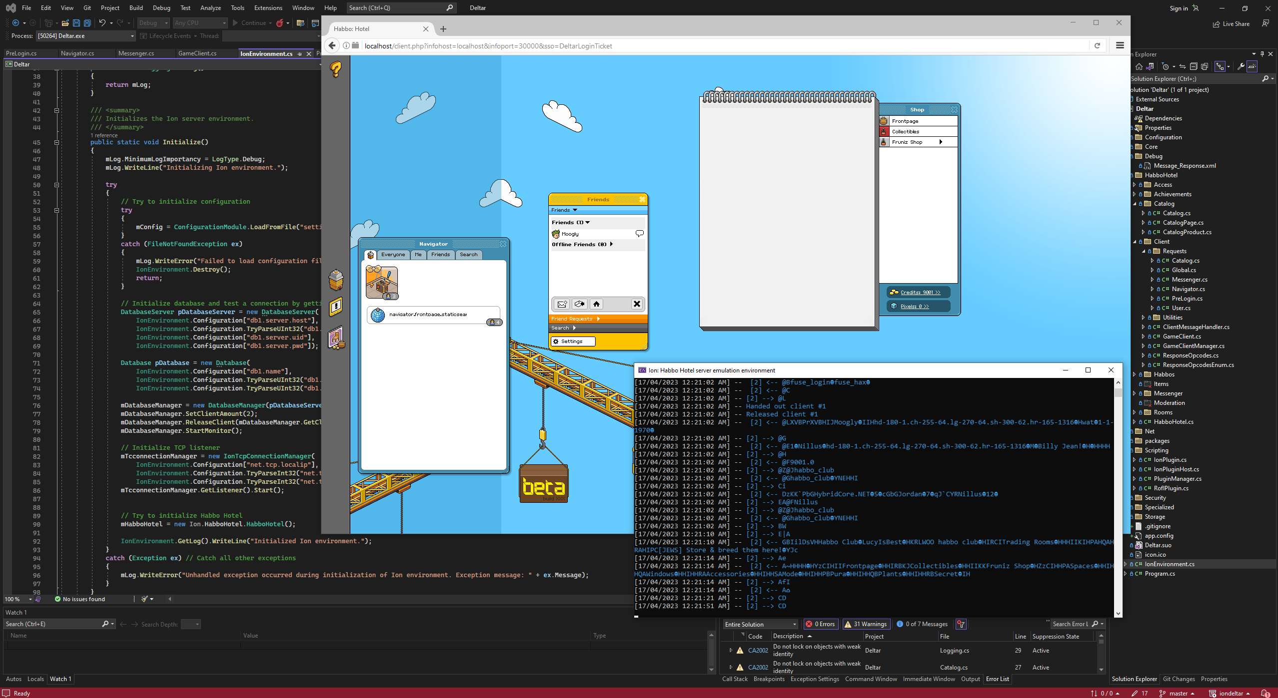
Task: Click the Solution Explorer Home icon
Action: click(1139, 66)
